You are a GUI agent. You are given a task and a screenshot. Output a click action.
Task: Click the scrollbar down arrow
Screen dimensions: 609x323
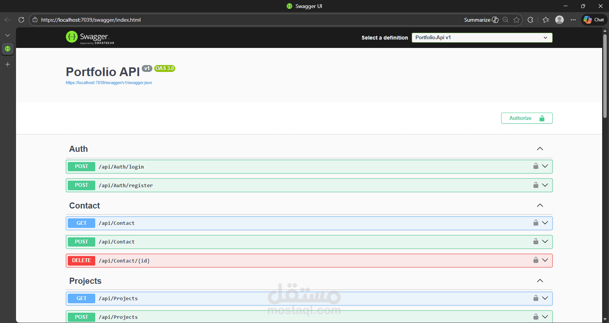(605, 319)
